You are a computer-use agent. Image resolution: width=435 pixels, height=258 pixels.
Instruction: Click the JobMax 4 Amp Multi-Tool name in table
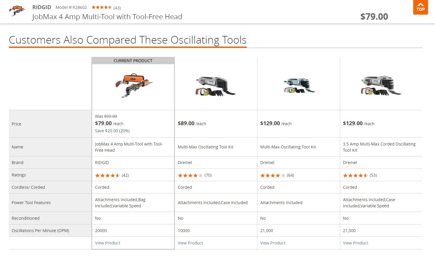129,147
